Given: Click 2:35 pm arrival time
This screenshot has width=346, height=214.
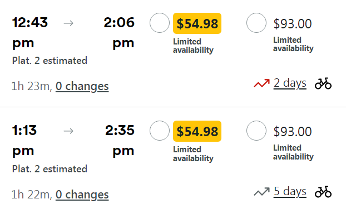Looking at the screenshot, I should click(120, 141).
